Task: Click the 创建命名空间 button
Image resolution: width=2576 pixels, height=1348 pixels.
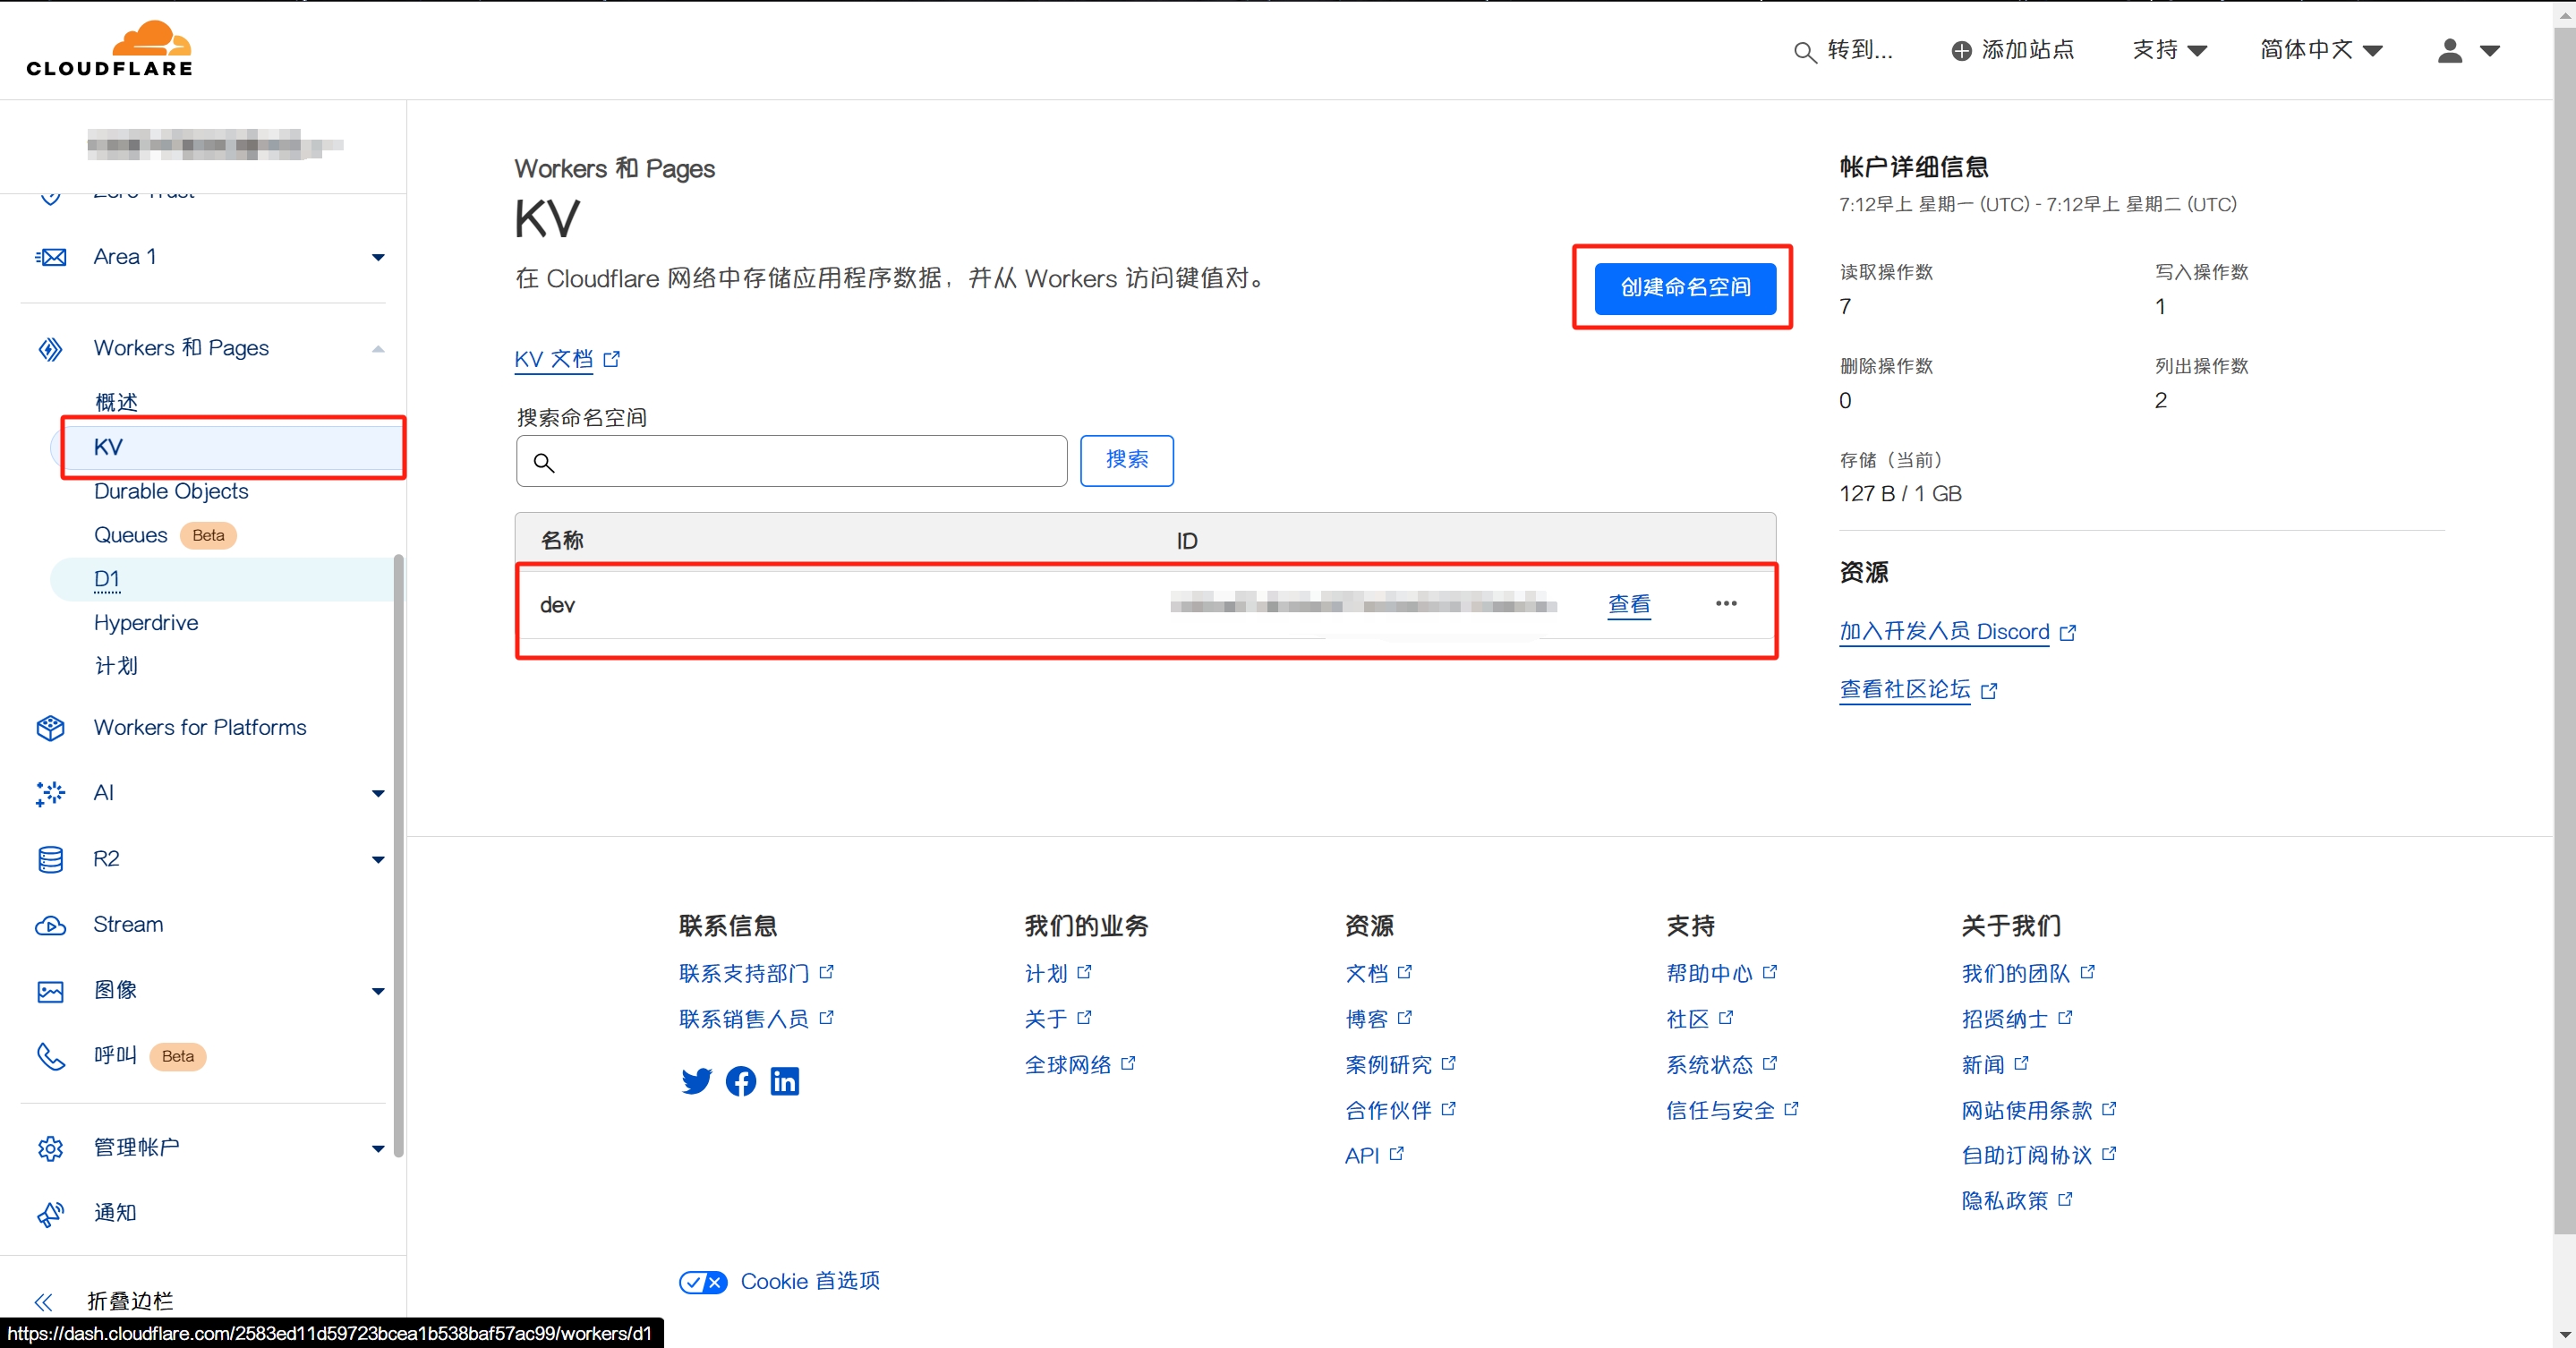Action: [1685, 288]
